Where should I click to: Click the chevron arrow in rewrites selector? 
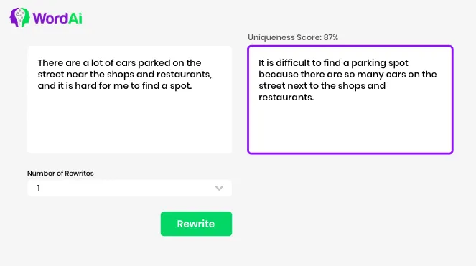(219, 189)
